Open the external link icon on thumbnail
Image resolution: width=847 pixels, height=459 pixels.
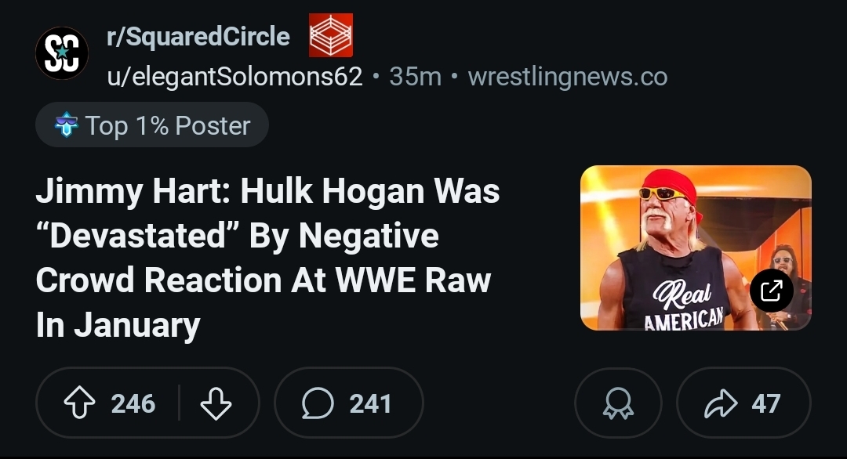772,291
